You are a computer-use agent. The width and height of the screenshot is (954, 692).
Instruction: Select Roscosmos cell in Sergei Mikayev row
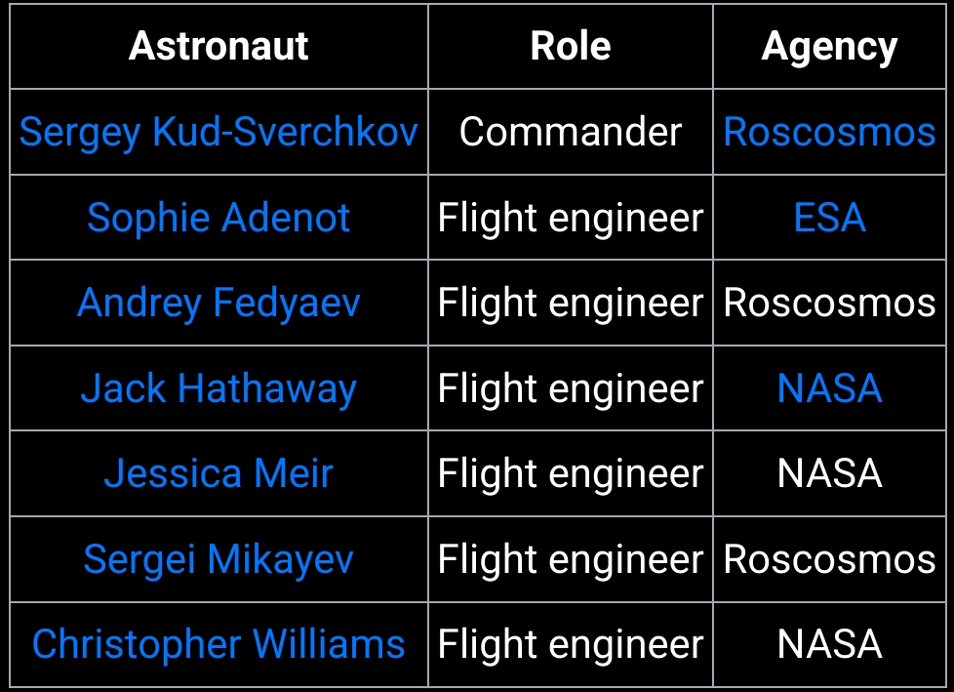[829, 558]
